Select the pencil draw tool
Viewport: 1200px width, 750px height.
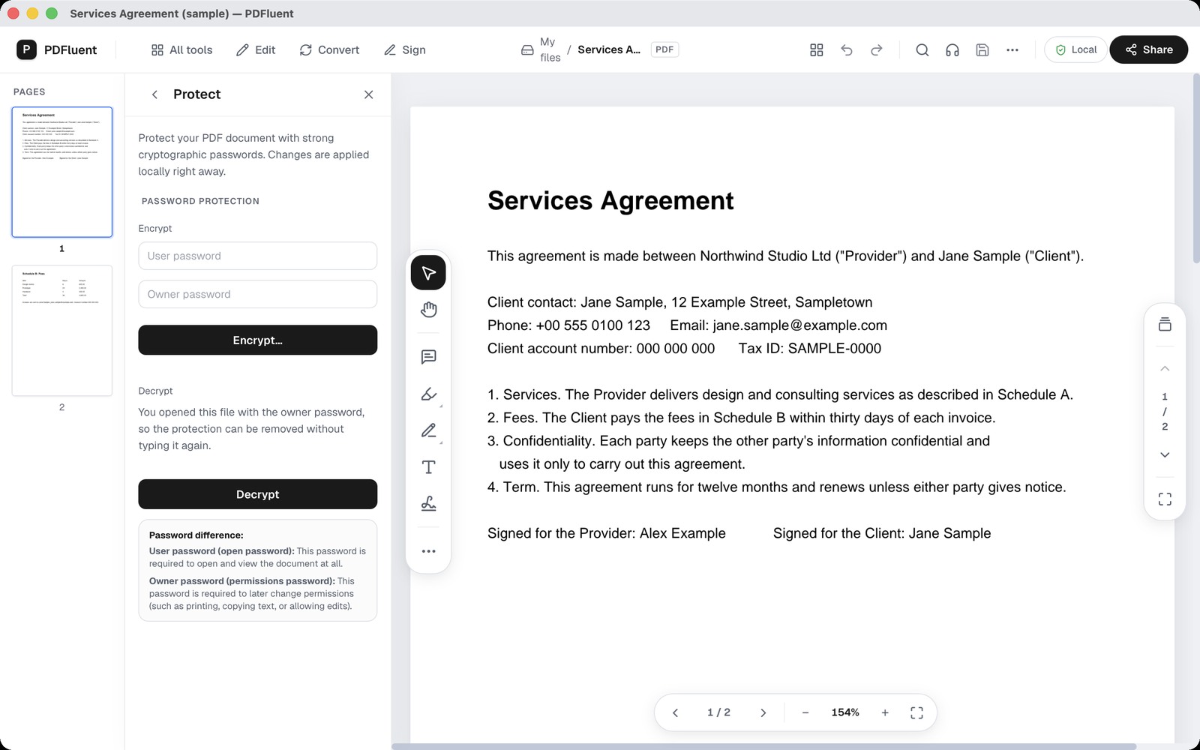click(428, 430)
